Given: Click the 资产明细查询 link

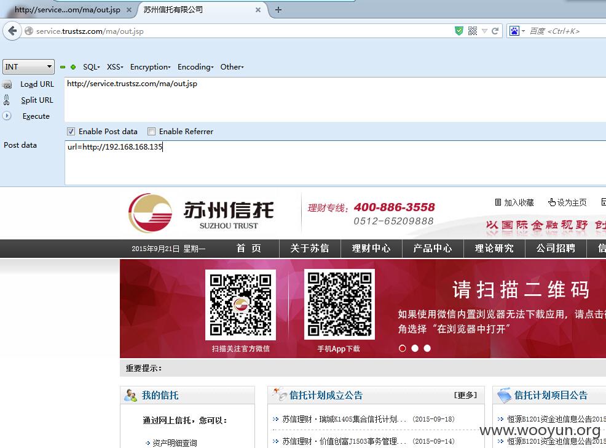Looking at the screenshot, I should 175,443.
